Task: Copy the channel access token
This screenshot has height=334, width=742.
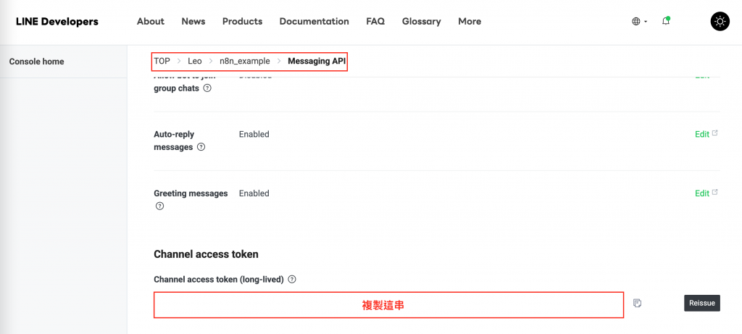Action: pyautogui.click(x=637, y=303)
